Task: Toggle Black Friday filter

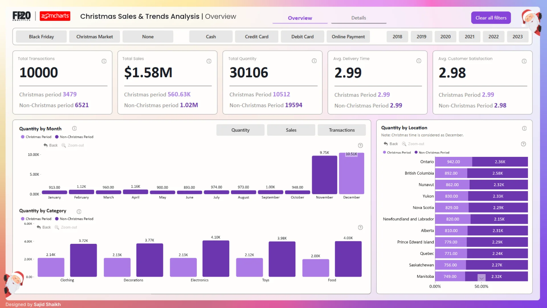Action: pyautogui.click(x=41, y=37)
